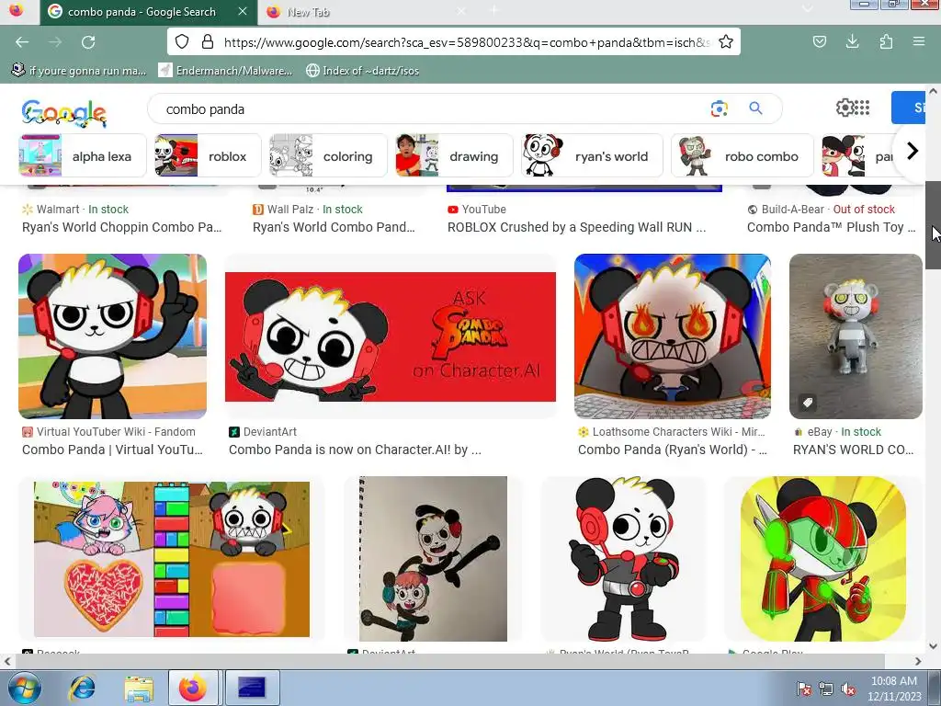Click the horizontal scrollbar right arrow
The height and width of the screenshot is (706, 941).
coord(918,661)
